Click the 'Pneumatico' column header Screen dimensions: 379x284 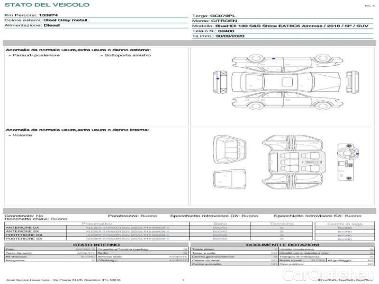tap(97, 223)
